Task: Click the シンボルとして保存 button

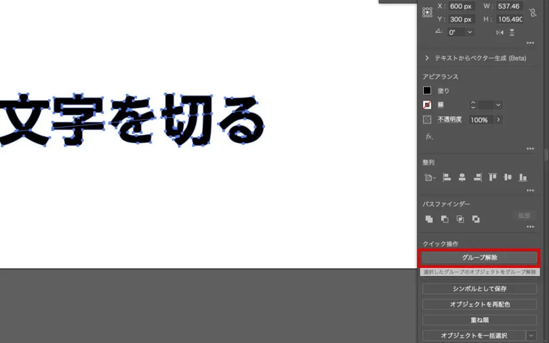Action: 479,289
